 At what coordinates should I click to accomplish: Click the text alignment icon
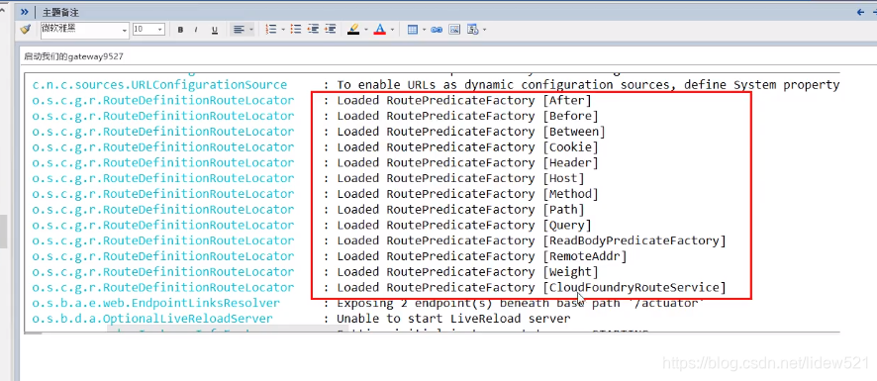click(x=239, y=30)
